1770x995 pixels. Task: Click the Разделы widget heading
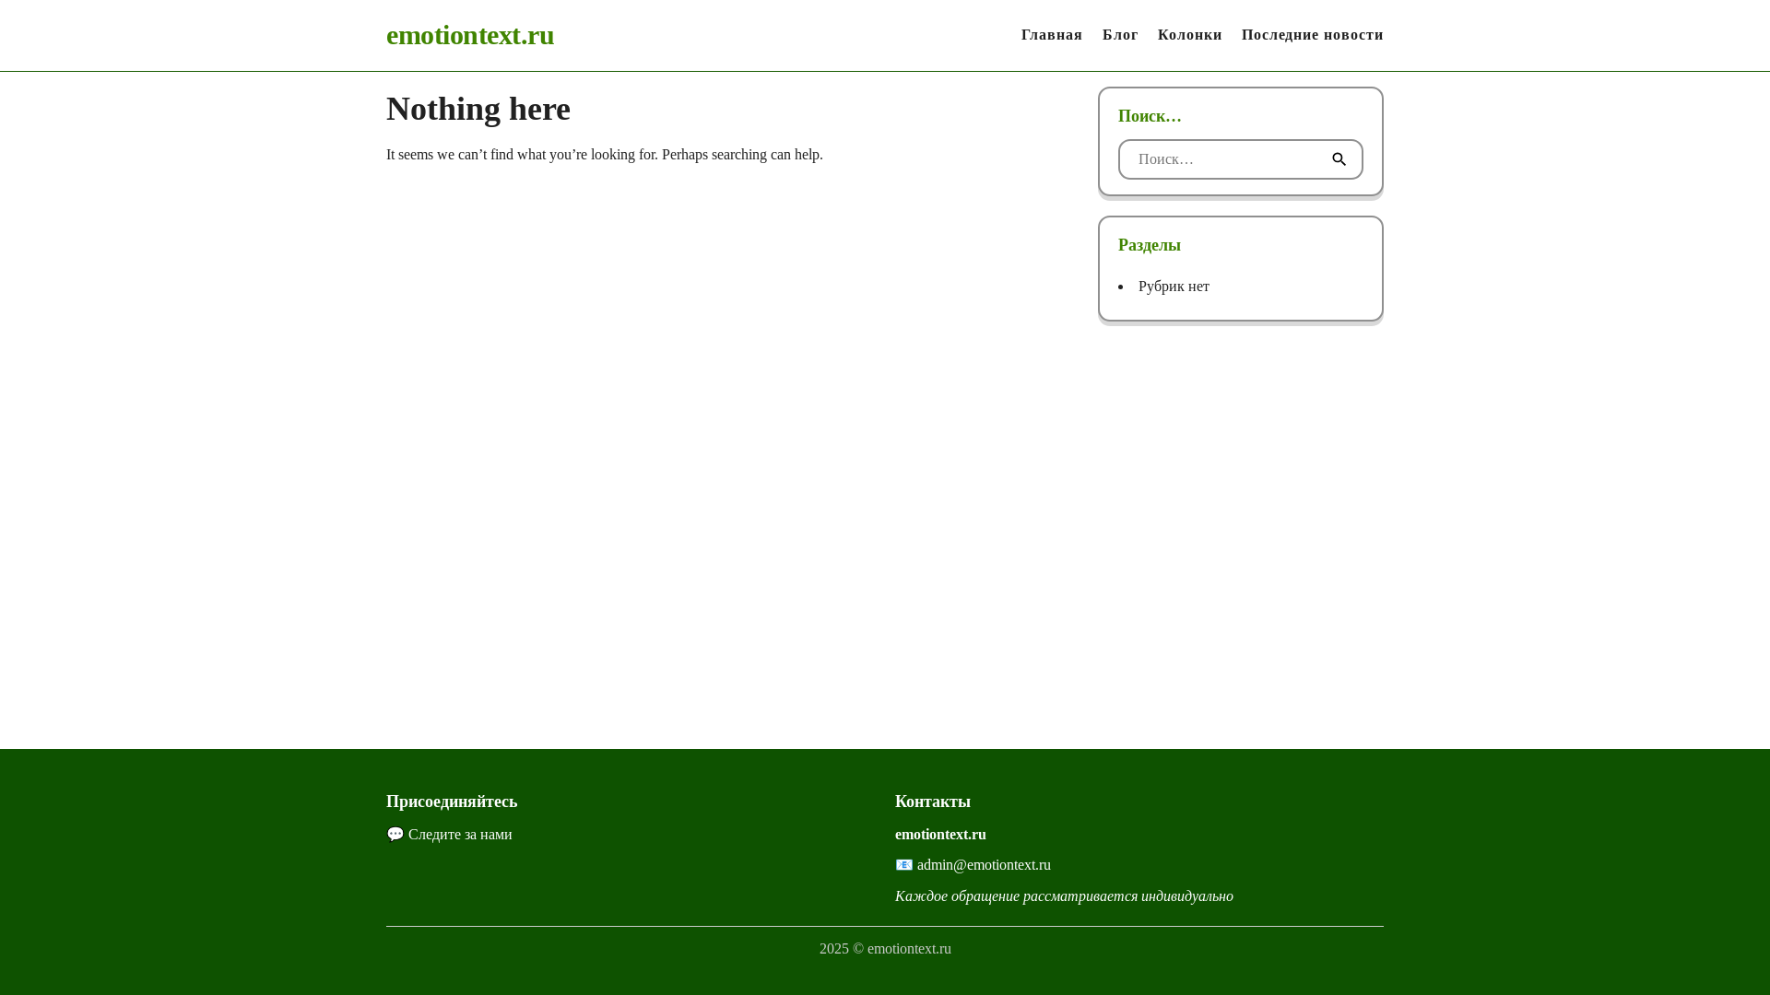(x=1150, y=245)
